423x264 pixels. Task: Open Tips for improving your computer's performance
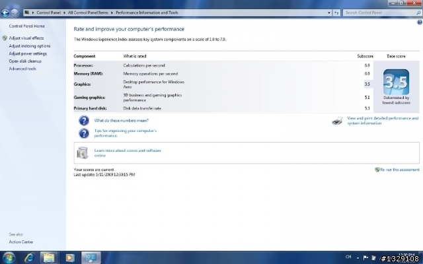pos(125,133)
